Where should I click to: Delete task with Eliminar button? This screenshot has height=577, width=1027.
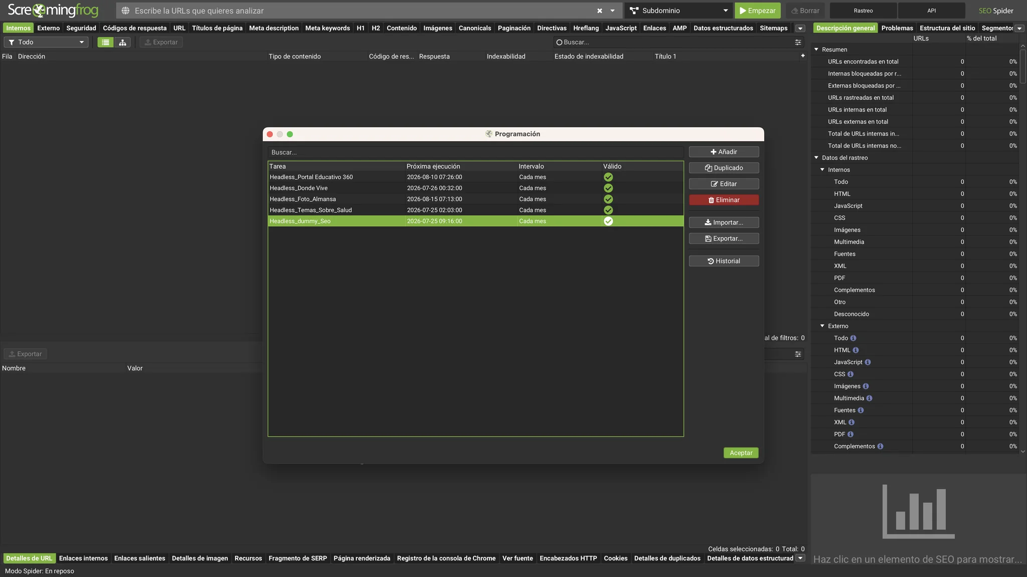point(724,200)
